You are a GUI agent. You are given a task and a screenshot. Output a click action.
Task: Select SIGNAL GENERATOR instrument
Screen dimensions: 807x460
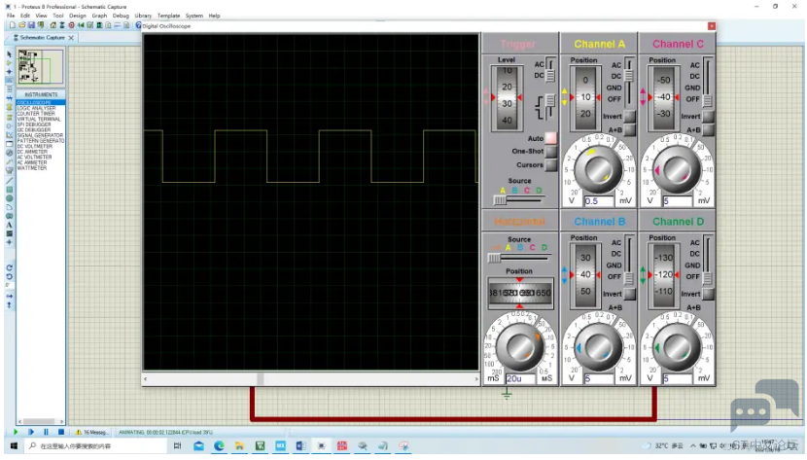[40, 135]
